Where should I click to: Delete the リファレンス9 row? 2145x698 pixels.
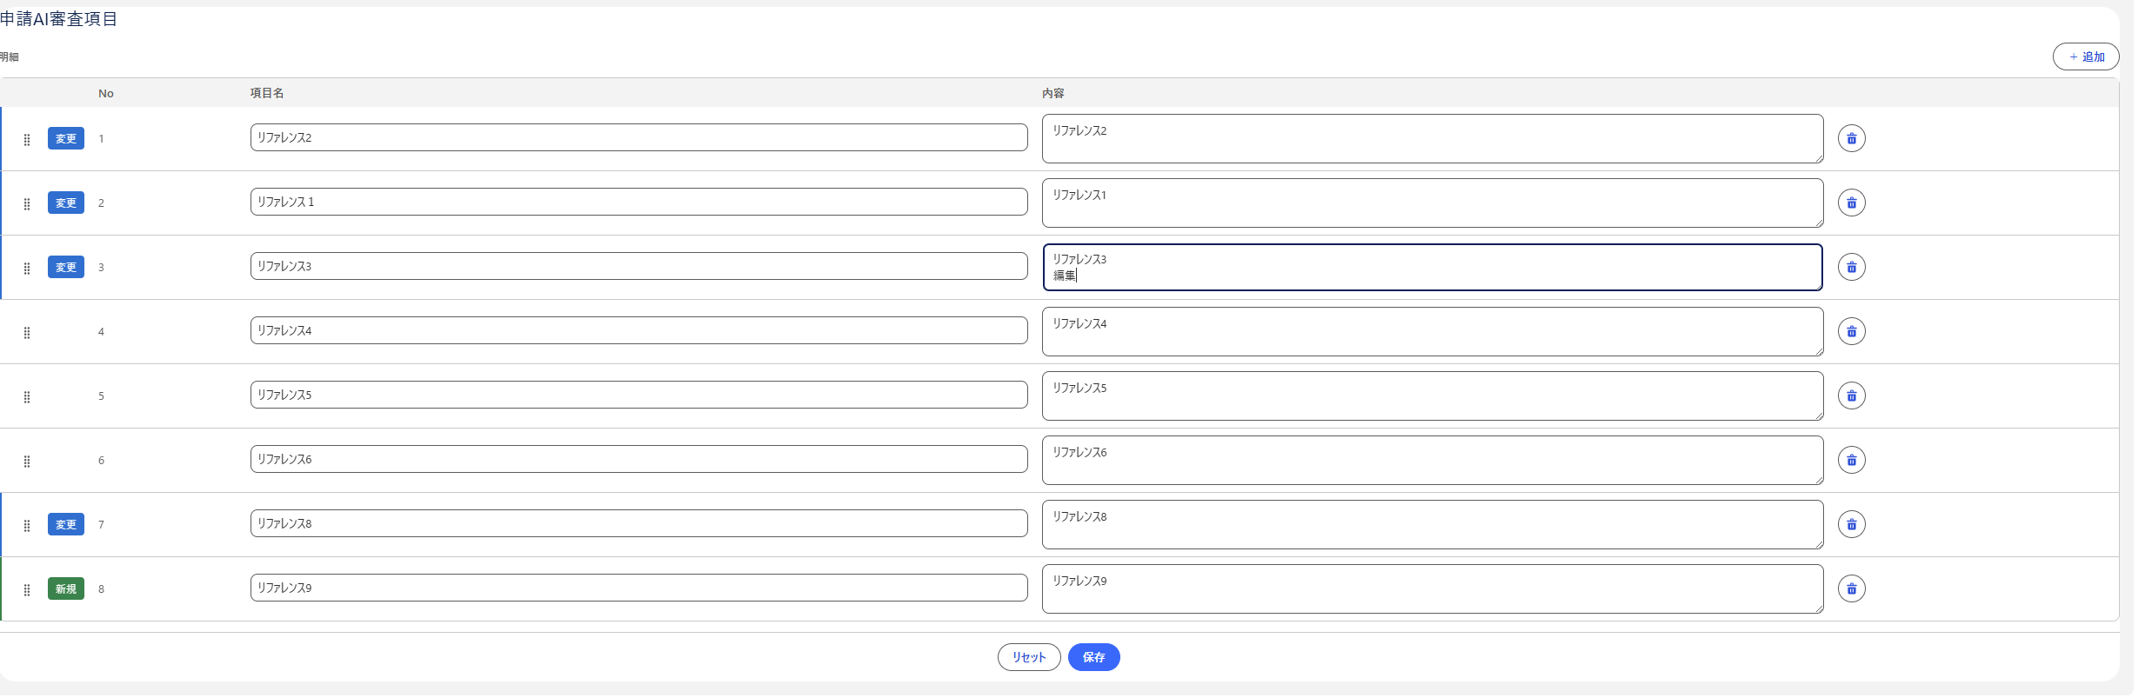1851,588
